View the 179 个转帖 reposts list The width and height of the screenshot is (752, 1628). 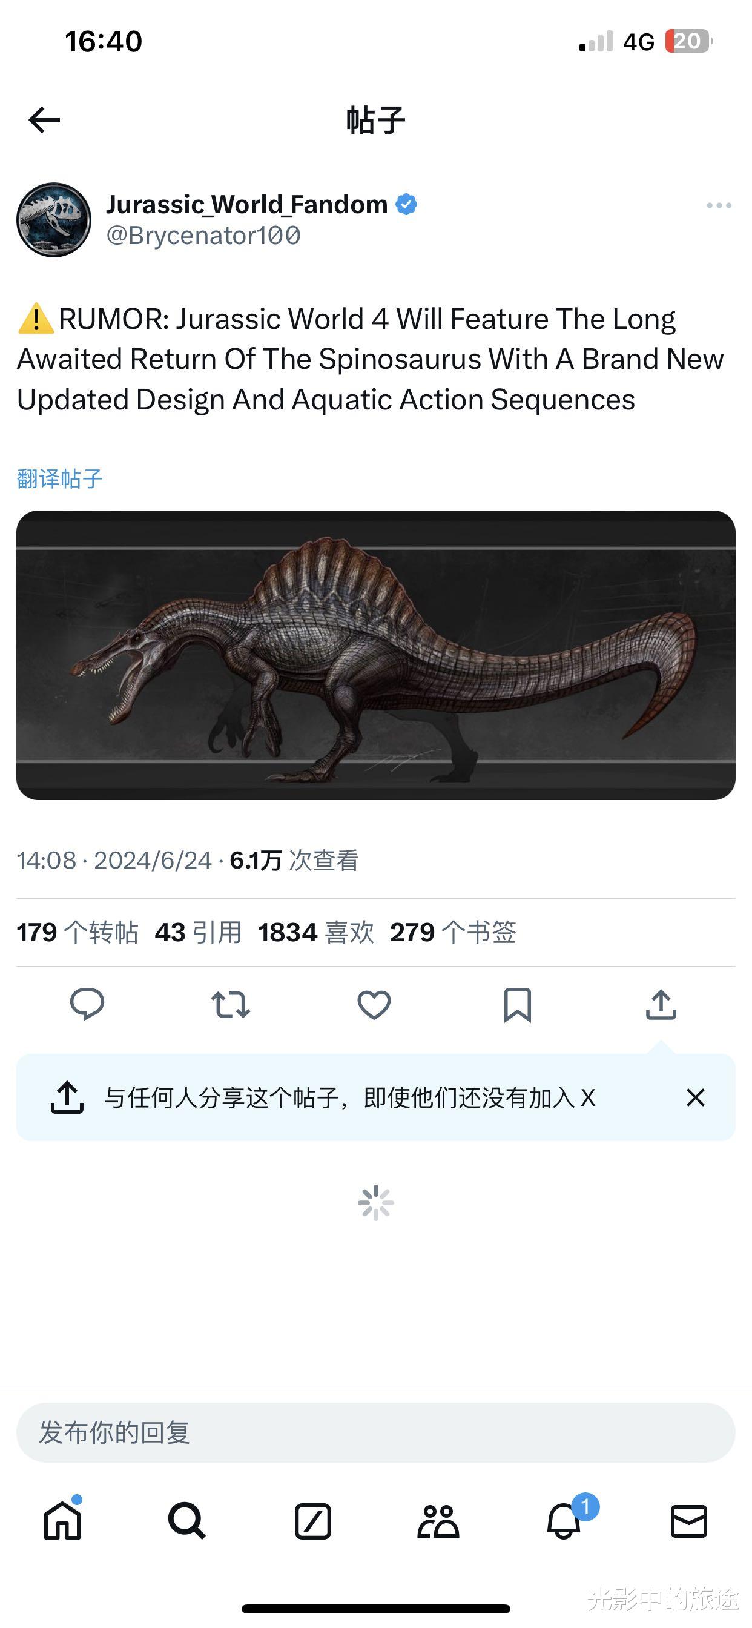click(x=78, y=932)
